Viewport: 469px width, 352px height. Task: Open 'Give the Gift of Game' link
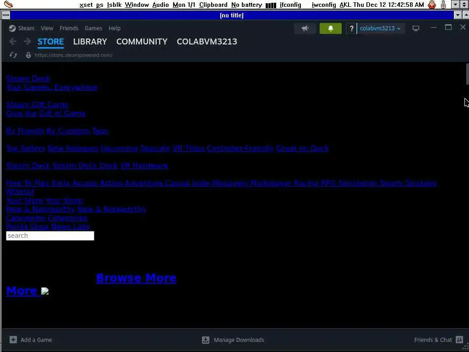coord(46,113)
